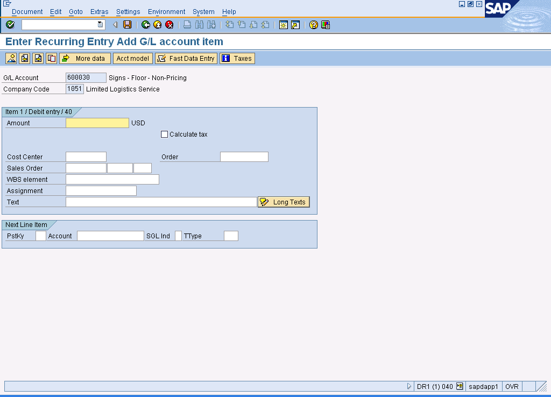Click the Find Next binoculars icon

[x=211, y=25]
